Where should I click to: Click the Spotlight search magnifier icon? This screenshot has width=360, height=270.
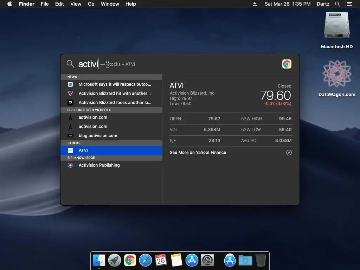click(x=70, y=64)
